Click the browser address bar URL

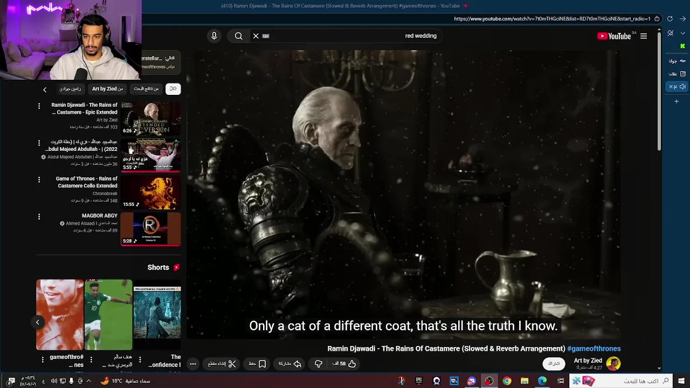point(552,19)
